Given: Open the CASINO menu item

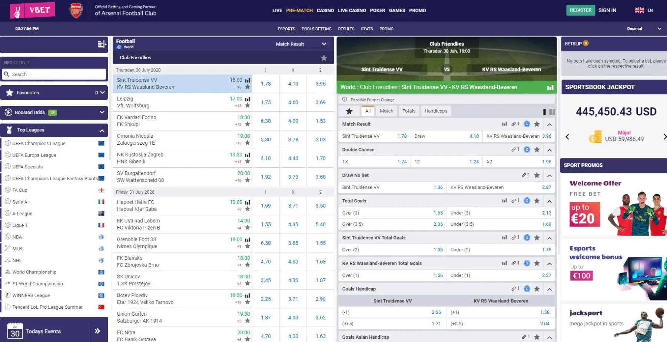Looking at the screenshot, I should (x=325, y=10).
